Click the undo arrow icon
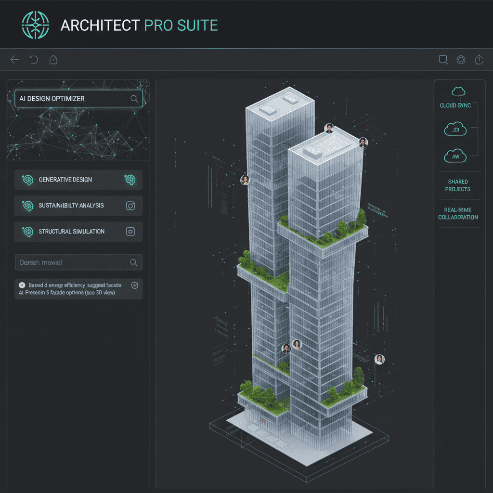 pos(34,60)
